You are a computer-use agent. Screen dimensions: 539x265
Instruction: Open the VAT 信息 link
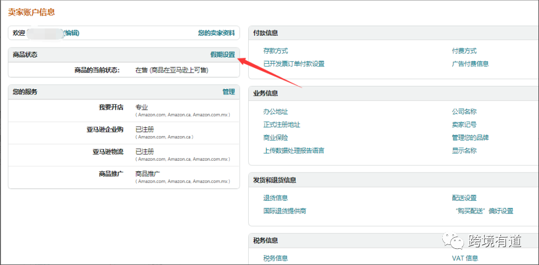(465, 258)
